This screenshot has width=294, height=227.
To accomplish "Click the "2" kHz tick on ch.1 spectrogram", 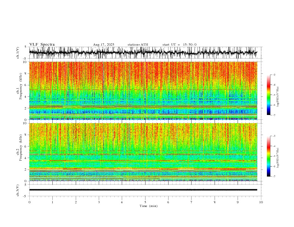I will [26, 108].
